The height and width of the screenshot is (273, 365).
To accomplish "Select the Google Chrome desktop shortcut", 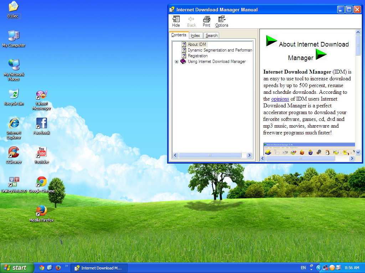I will 41,185.
